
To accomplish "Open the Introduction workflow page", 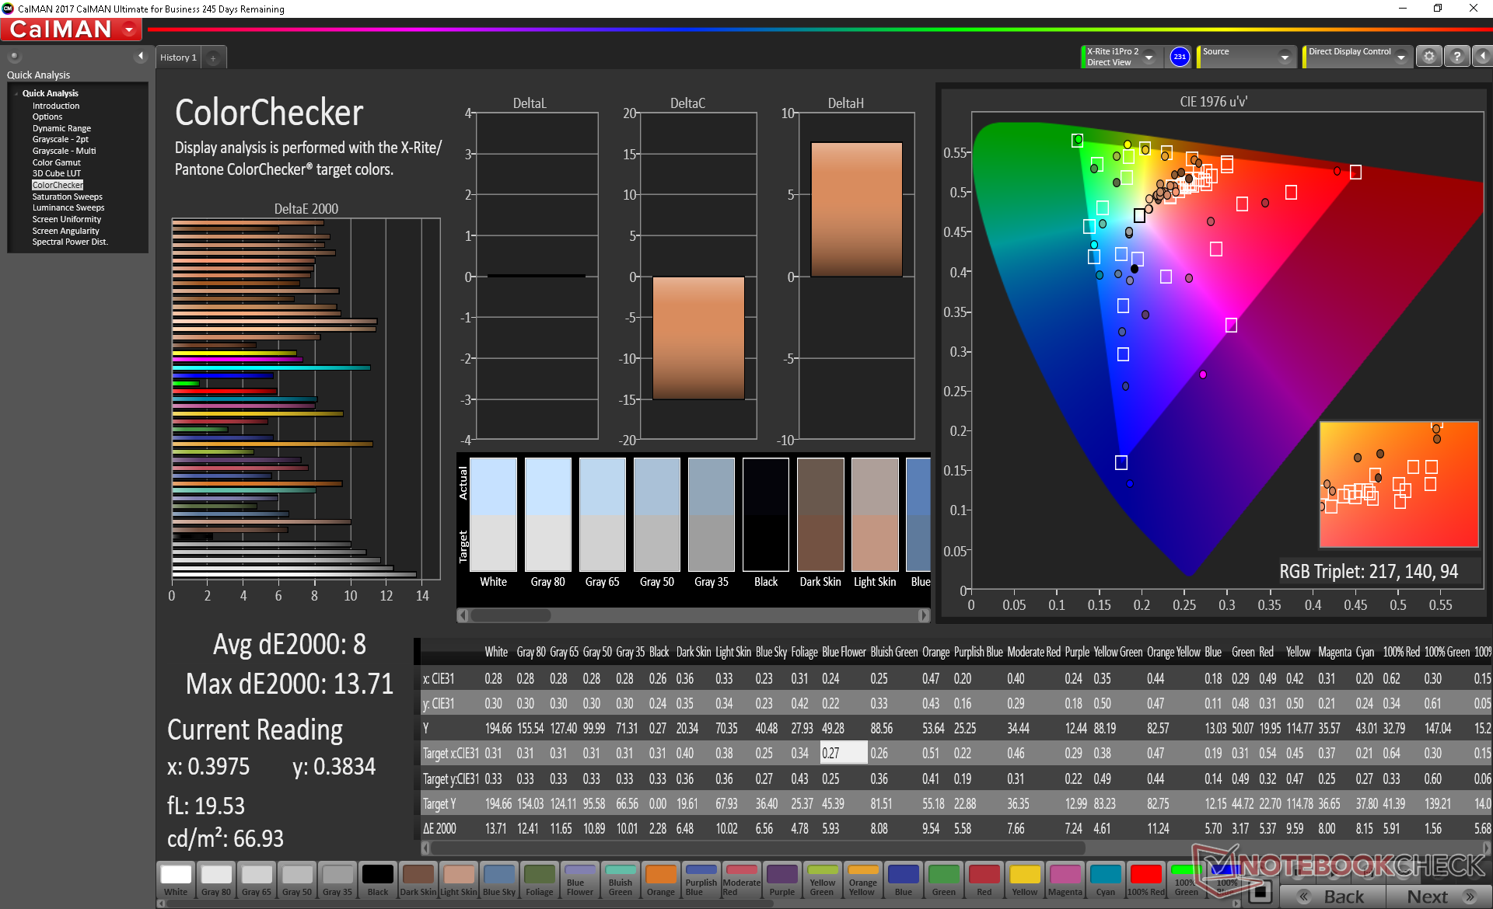I will pos(56,106).
